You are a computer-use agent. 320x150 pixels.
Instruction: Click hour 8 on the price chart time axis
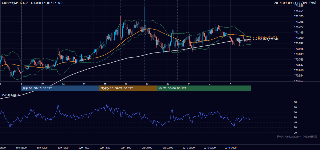click(x=21, y=84)
